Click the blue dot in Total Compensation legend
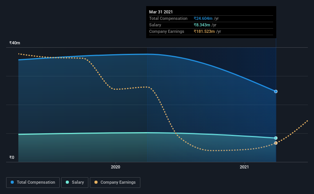 [12, 182]
